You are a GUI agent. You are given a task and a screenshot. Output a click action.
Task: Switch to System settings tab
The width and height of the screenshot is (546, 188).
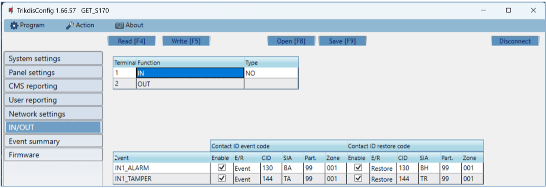pyautogui.click(x=53, y=59)
